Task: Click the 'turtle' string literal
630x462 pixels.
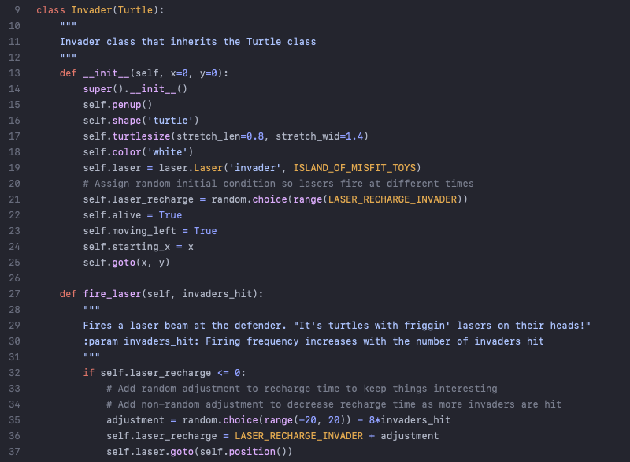Action: (x=170, y=121)
